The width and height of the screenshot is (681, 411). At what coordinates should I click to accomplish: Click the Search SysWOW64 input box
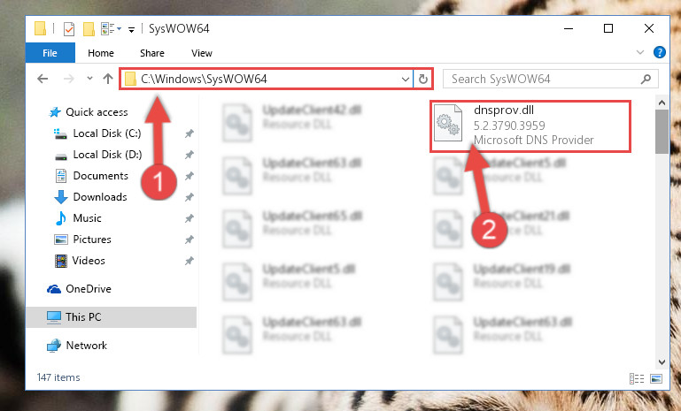coord(545,79)
